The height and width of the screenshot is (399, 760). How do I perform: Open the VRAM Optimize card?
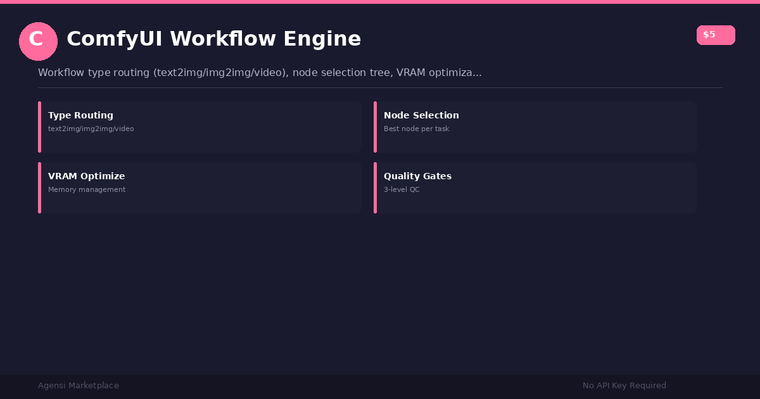pyautogui.click(x=199, y=187)
